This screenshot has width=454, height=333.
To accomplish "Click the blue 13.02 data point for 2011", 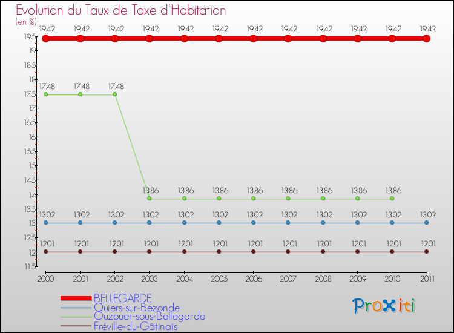I will [426, 223].
